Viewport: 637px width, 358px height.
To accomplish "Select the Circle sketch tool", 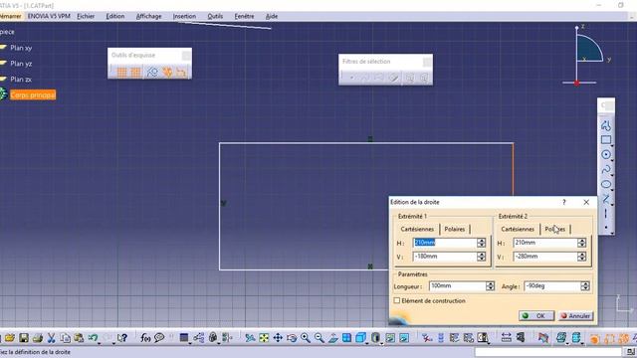I will [x=606, y=155].
